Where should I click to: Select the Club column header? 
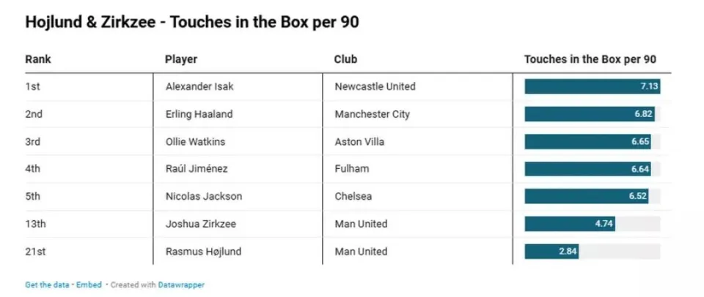point(345,59)
